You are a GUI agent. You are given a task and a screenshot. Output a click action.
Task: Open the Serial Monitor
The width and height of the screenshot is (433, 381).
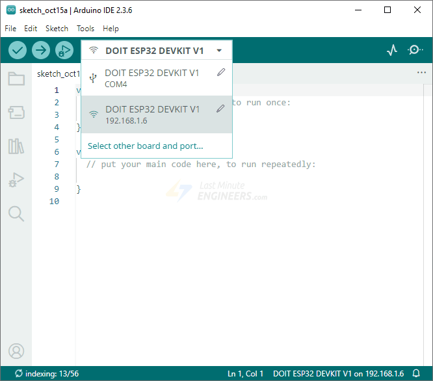point(415,50)
